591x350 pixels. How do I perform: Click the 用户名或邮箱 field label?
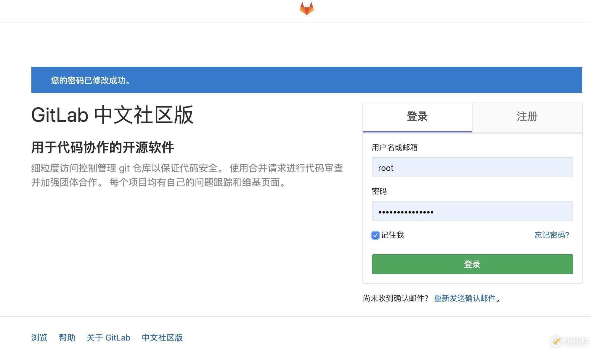click(x=395, y=147)
